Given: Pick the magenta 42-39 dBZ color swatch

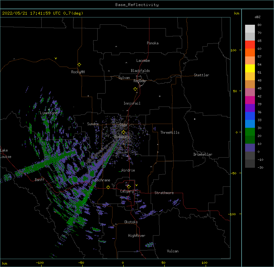Looking at the screenshot, I should click(250, 100).
